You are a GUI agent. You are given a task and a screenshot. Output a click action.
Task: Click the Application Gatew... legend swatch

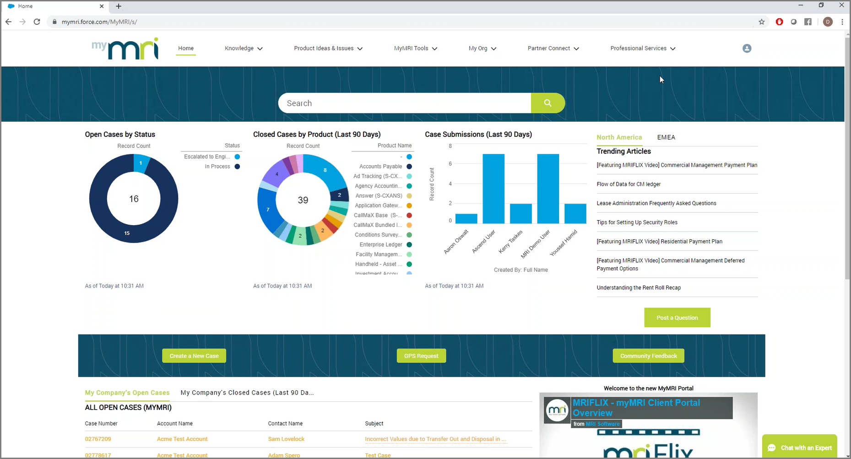409,205
